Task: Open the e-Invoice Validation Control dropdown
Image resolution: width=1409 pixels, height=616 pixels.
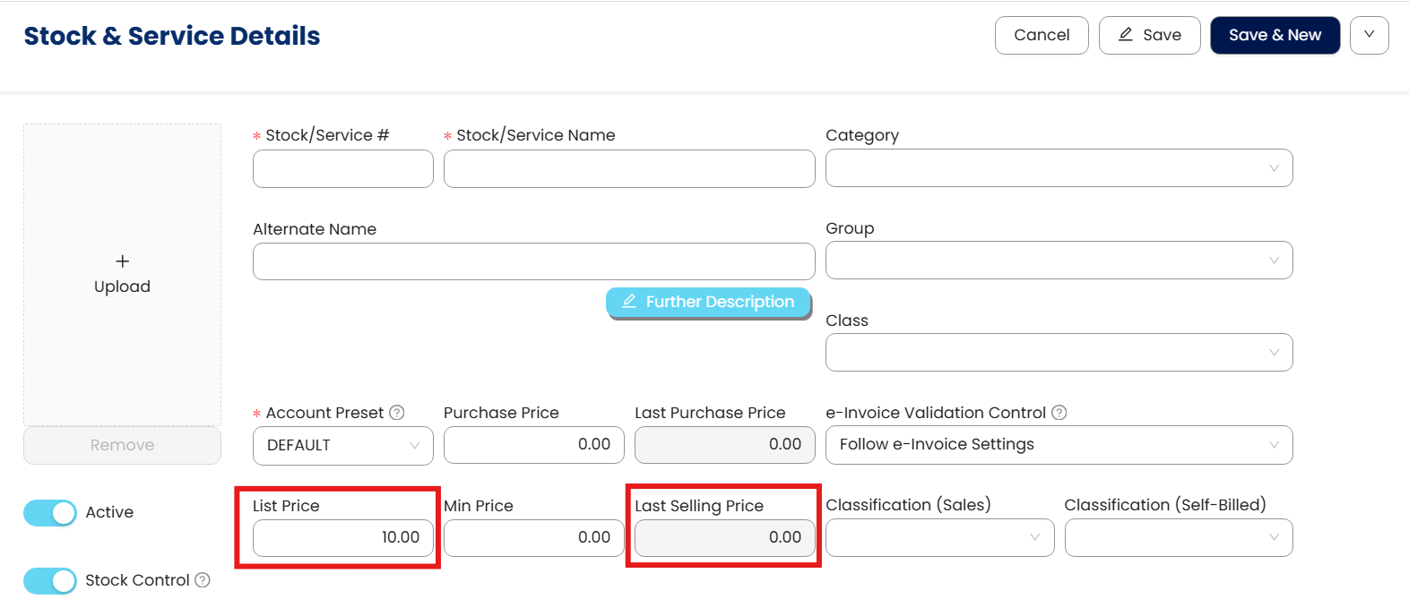Action: (1059, 445)
